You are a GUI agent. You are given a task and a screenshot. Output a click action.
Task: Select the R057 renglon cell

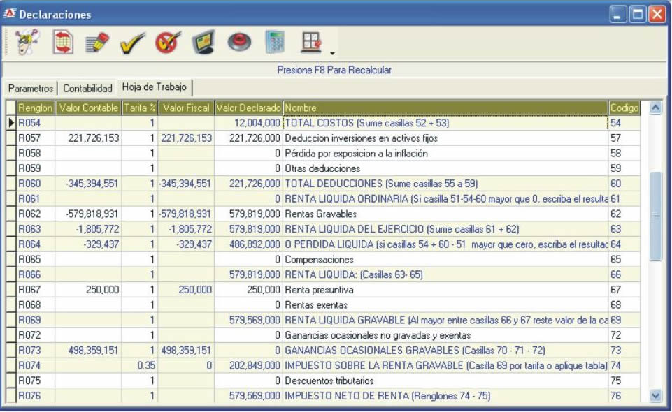[x=36, y=138]
